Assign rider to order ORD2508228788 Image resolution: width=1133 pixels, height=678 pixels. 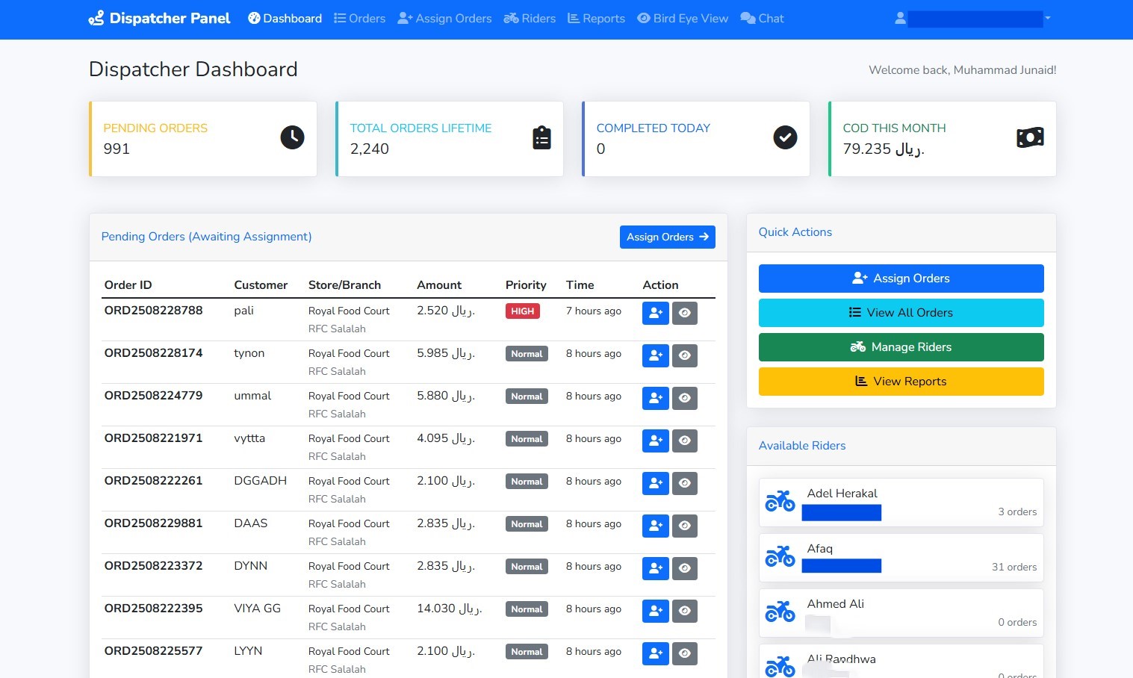(x=656, y=313)
